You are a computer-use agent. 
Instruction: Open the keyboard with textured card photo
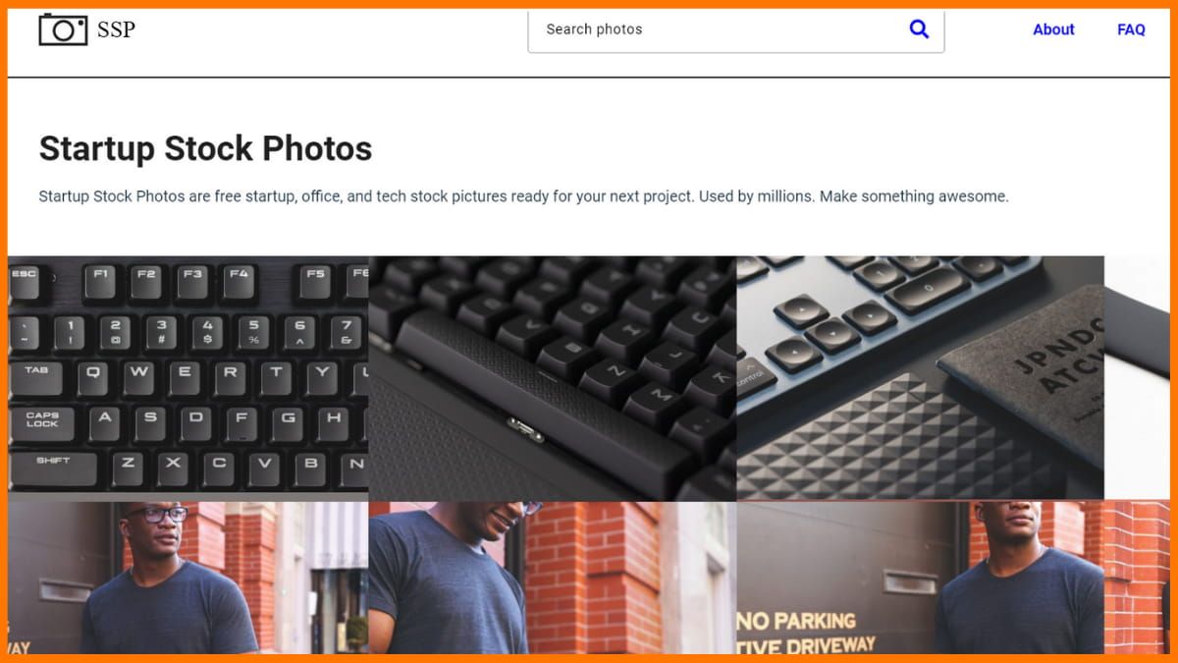click(x=920, y=378)
